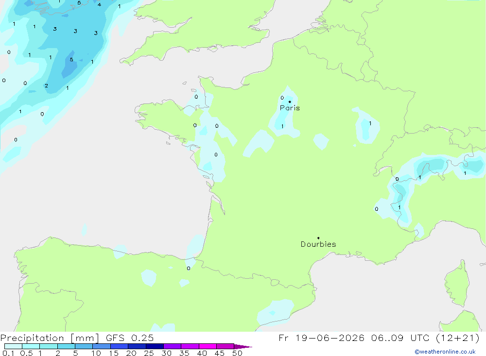Screen dimensions: 486x356
Task: Pick the 2–5 mm legend swatch
Action: coord(66,346)
